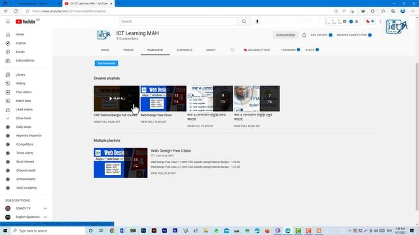The width and height of the screenshot is (419, 235).
Task: Reload the page
Action: coord(16,11)
